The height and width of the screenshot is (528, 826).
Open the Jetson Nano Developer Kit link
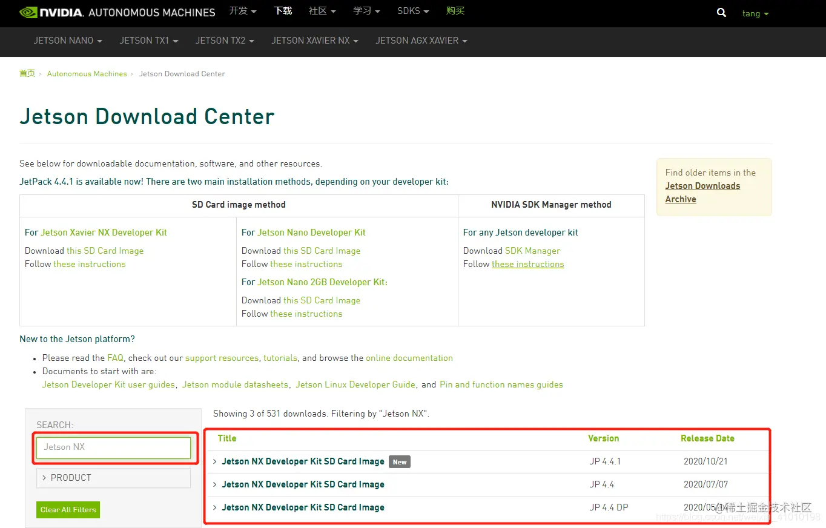[311, 233]
